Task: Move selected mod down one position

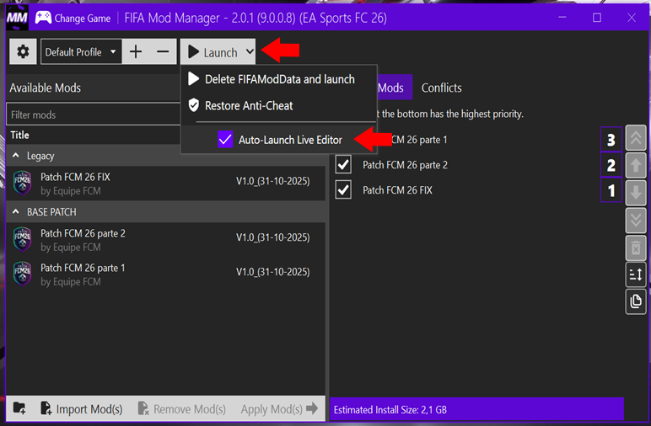Action: point(636,192)
